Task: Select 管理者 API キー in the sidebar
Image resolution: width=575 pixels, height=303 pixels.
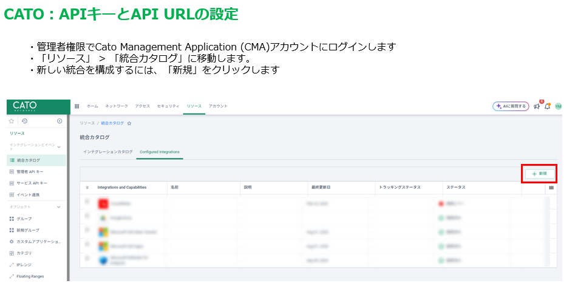Action: (x=30, y=172)
